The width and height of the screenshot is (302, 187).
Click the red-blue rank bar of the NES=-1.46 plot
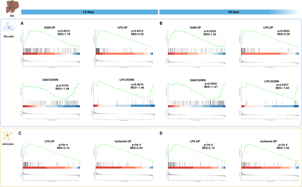124,105
